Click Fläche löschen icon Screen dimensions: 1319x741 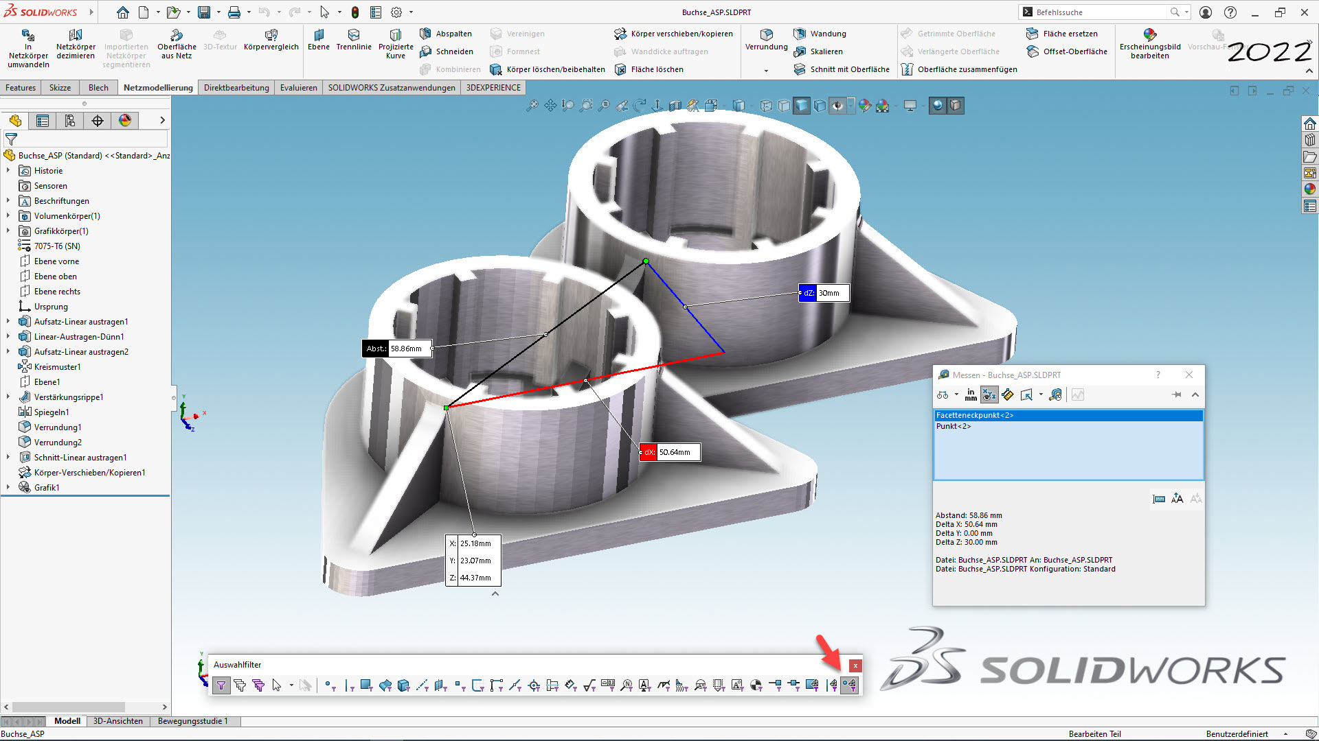click(x=620, y=69)
